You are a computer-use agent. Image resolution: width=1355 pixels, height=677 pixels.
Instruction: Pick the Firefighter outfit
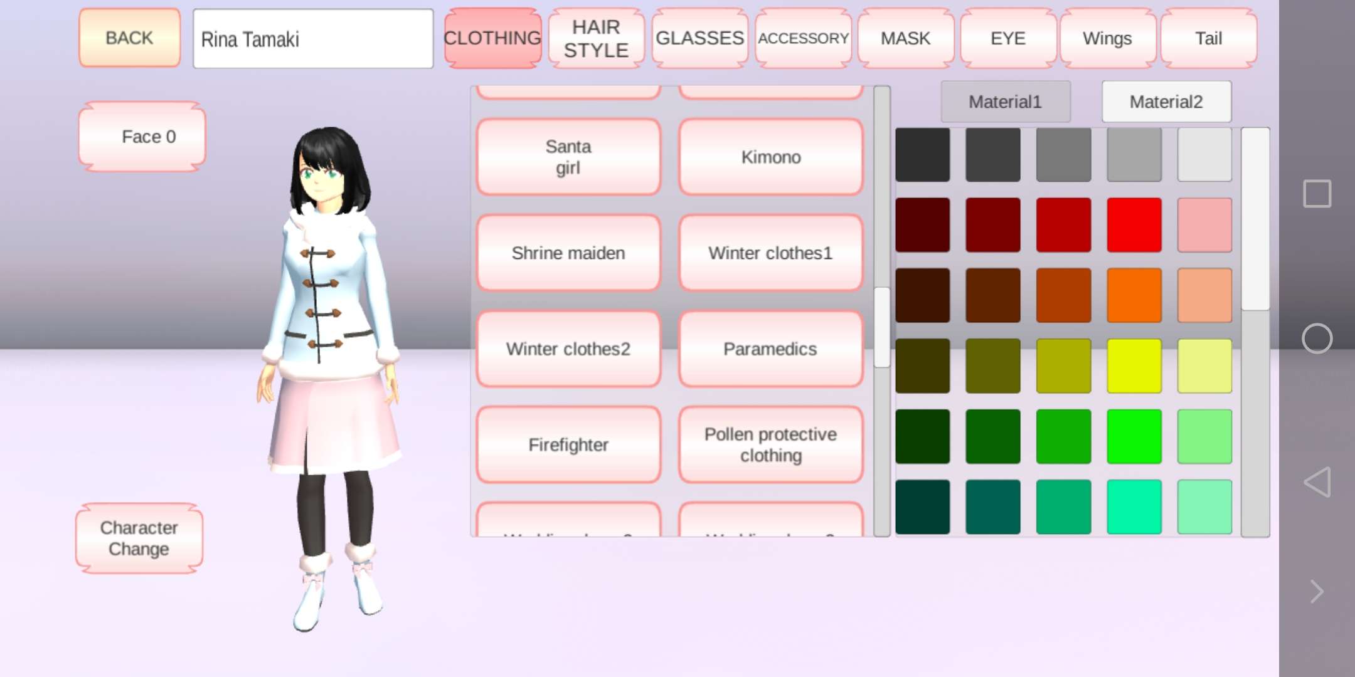coord(568,444)
